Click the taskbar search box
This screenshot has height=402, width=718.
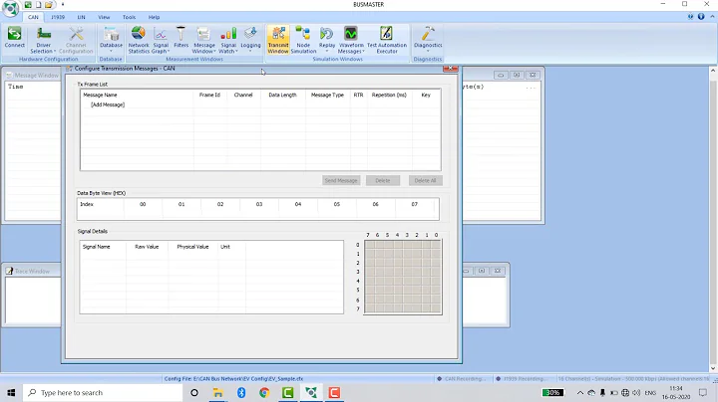tap(103, 393)
